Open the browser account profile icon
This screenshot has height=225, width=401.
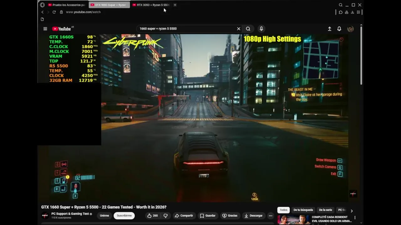pyautogui.click(x=346, y=12)
